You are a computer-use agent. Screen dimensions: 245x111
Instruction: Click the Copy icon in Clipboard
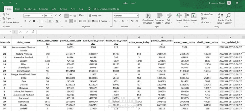[x=4, y=18]
